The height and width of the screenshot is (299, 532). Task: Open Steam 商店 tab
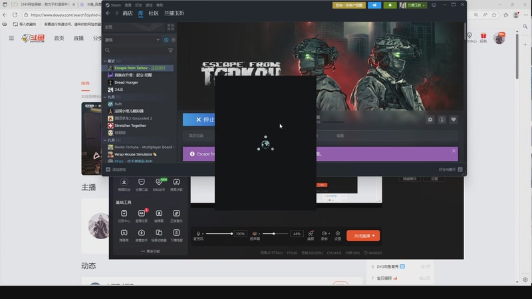click(x=128, y=13)
